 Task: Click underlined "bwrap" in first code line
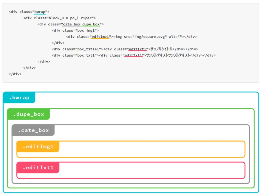(40, 12)
